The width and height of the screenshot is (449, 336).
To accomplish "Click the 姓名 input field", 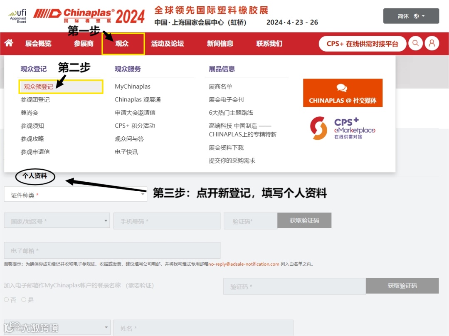I will click(x=203, y=327).
